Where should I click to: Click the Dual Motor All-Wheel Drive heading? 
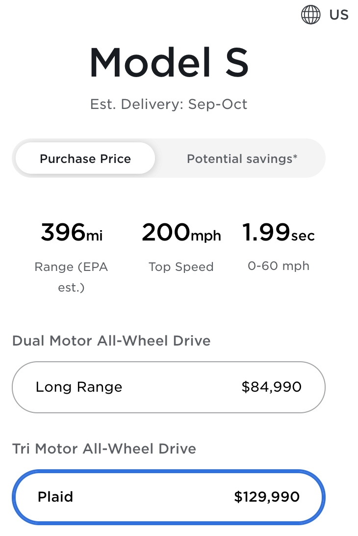point(111,341)
